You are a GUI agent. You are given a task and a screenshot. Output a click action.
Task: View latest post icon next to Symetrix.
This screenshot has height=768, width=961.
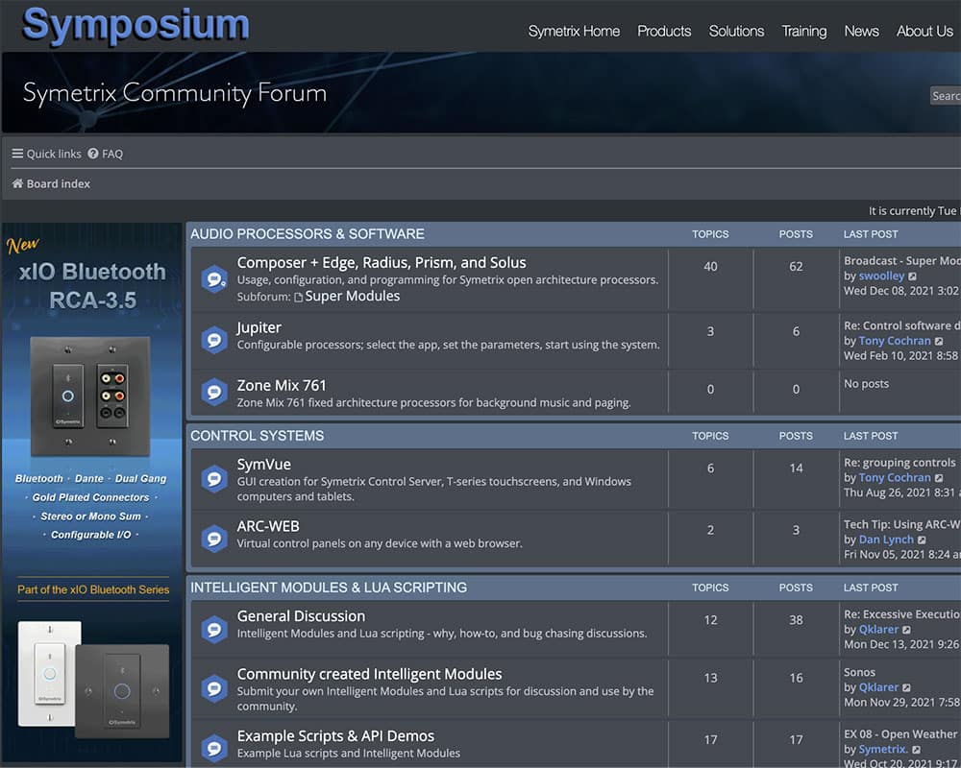[916, 750]
